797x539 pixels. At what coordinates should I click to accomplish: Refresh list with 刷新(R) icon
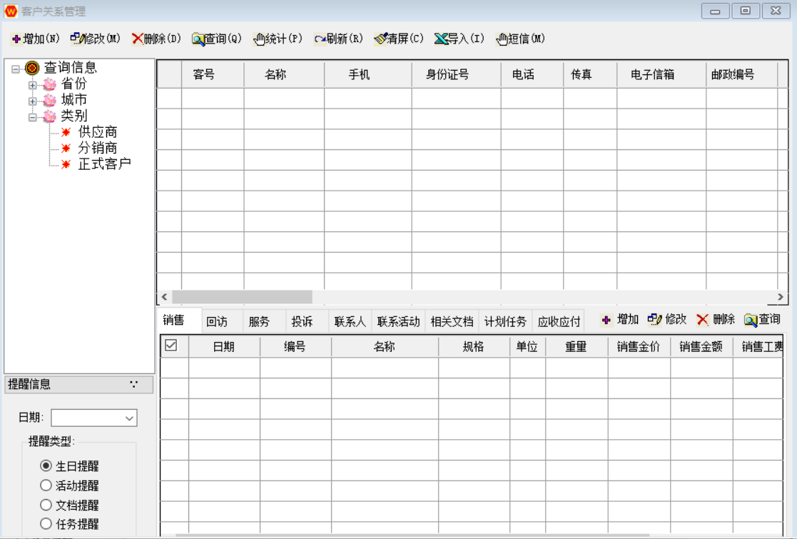pyautogui.click(x=320, y=39)
